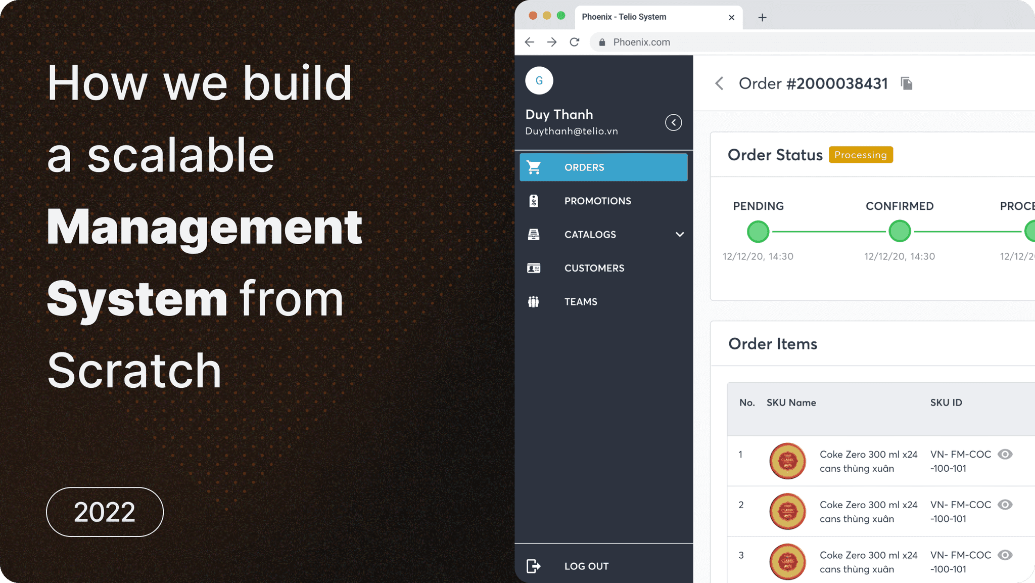
Task: Open the Promotions menu item
Action: (597, 201)
